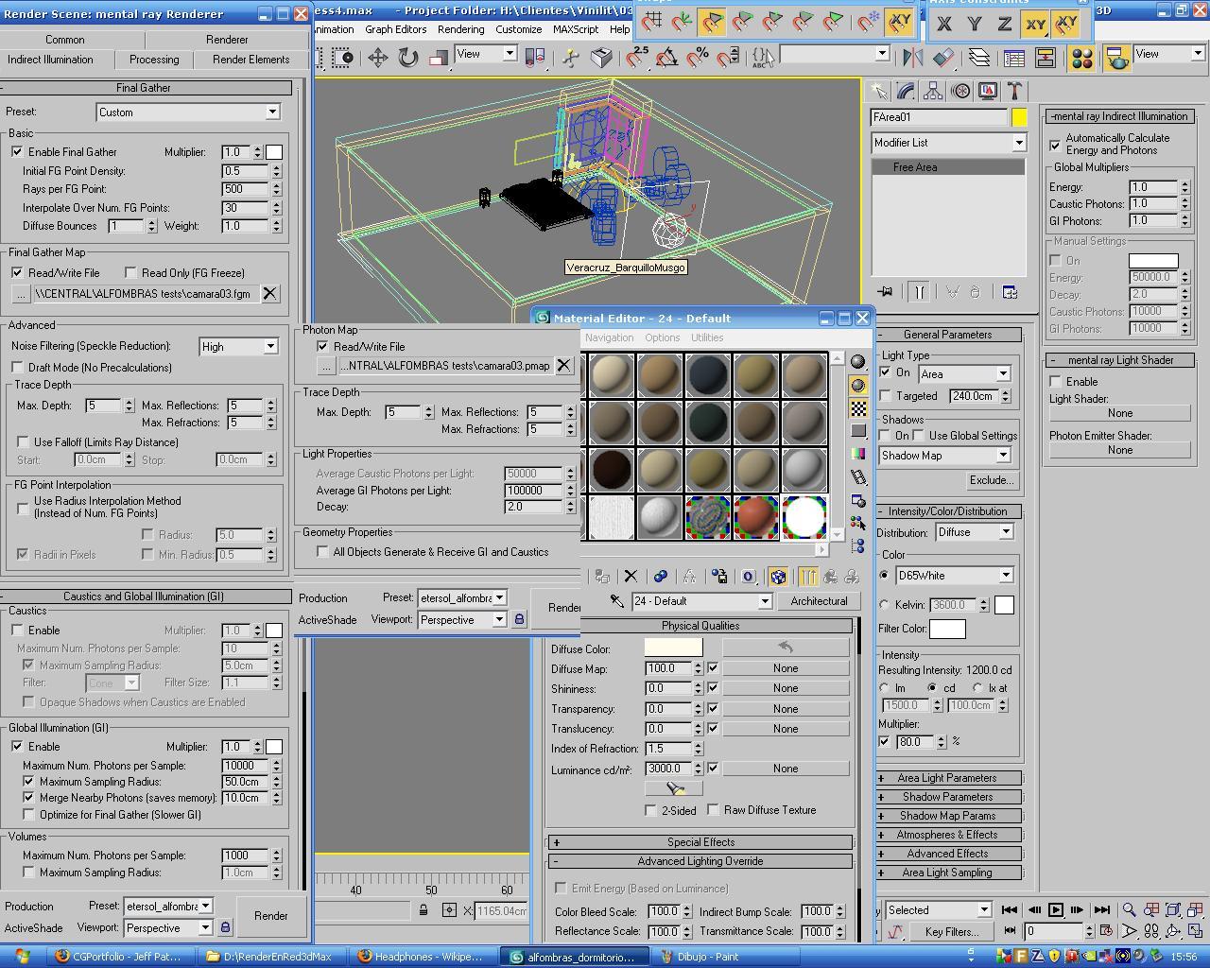1210x968 pixels.
Task: Select the Move tool in main toolbar
Action: click(377, 58)
